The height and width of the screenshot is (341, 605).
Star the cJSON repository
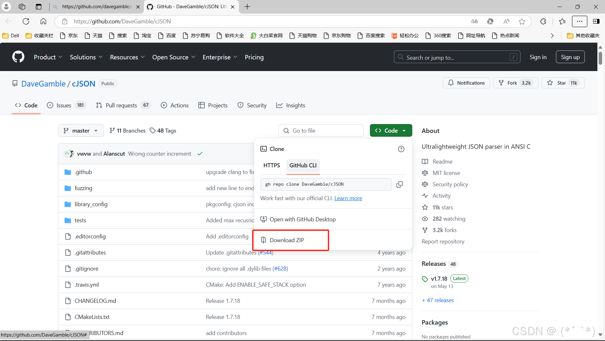pos(563,83)
